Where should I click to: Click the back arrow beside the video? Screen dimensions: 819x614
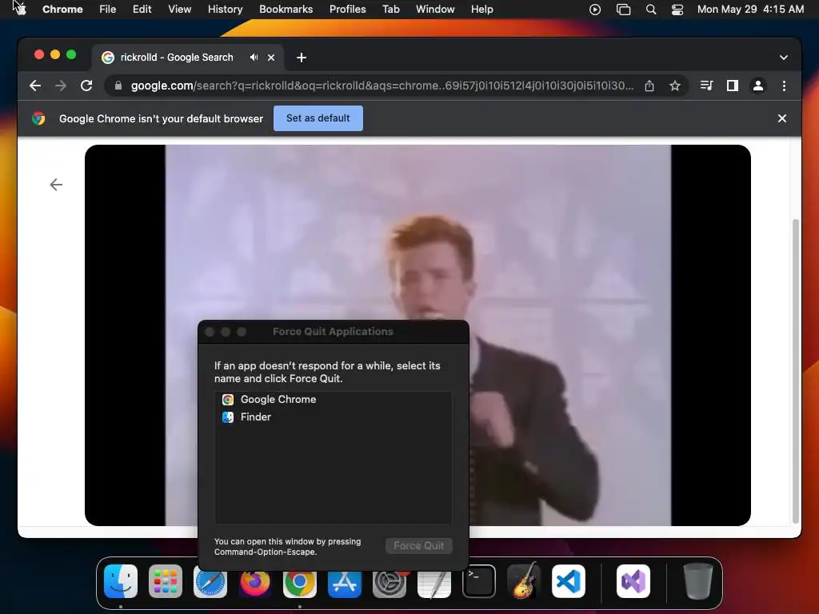tap(56, 185)
